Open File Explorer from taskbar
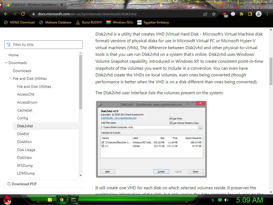 [50, 200]
